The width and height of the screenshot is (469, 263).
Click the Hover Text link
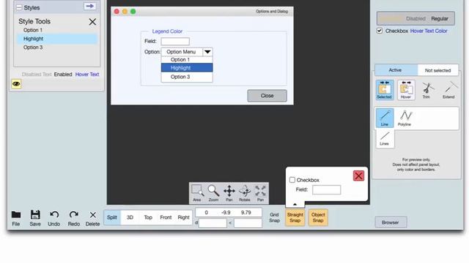click(x=87, y=75)
